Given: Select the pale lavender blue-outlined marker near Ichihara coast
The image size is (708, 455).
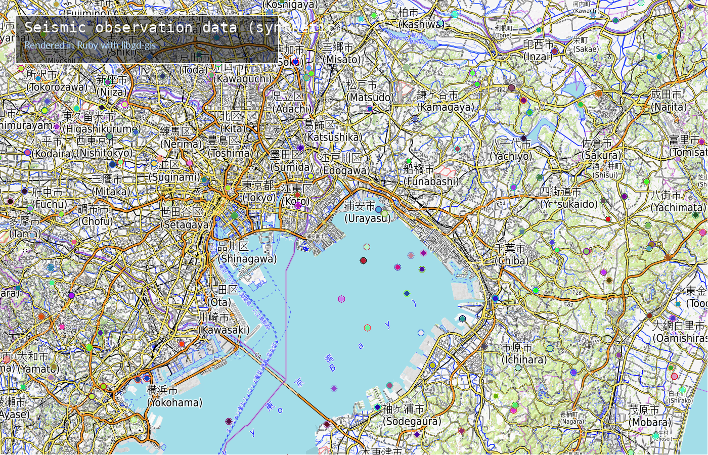Looking at the screenshot, I should click(421, 333).
